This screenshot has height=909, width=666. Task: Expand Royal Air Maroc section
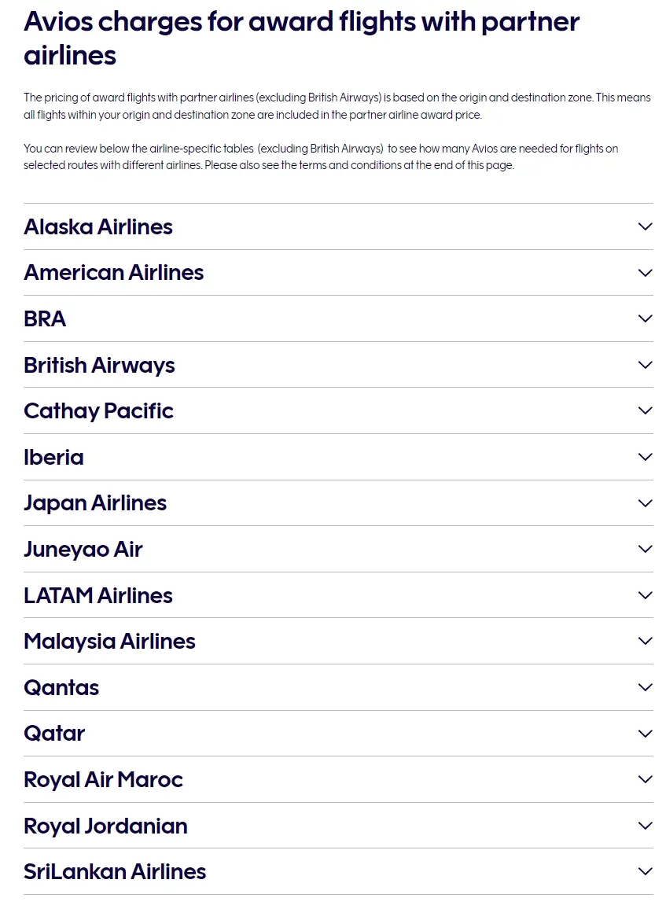103,779
